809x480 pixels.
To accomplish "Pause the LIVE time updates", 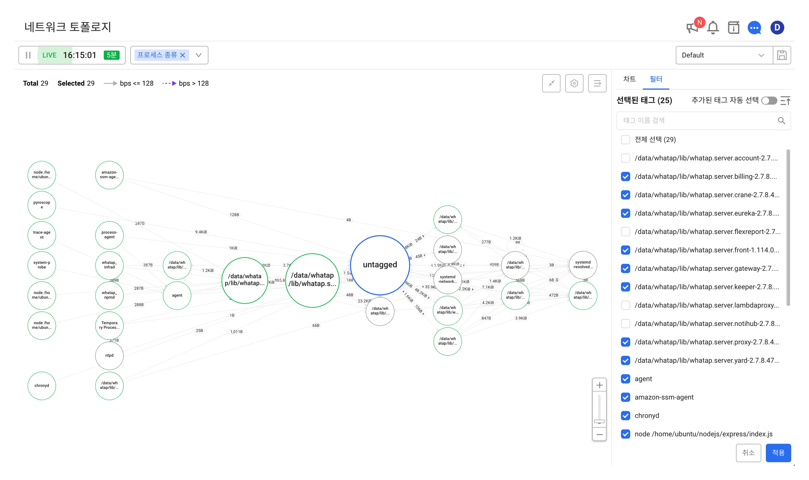I will click(x=28, y=55).
